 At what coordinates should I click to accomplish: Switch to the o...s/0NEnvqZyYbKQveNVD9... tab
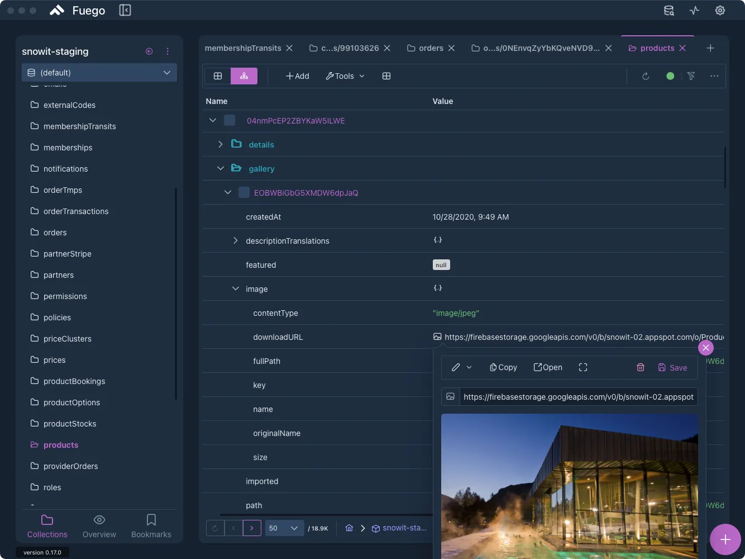click(536, 48)
